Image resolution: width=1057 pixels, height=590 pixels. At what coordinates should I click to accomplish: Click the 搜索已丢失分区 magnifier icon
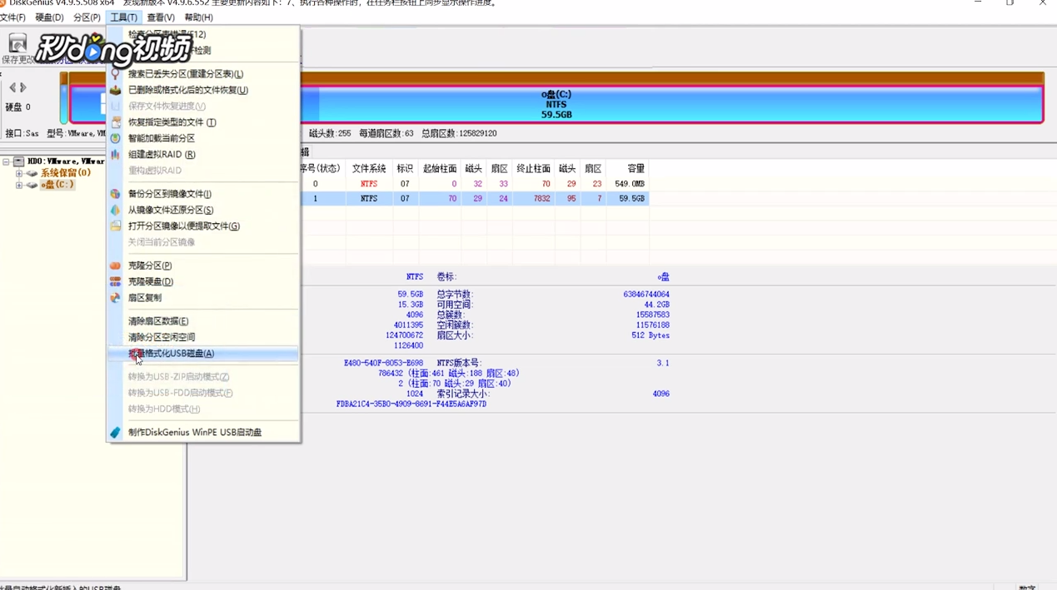[115, 74]
